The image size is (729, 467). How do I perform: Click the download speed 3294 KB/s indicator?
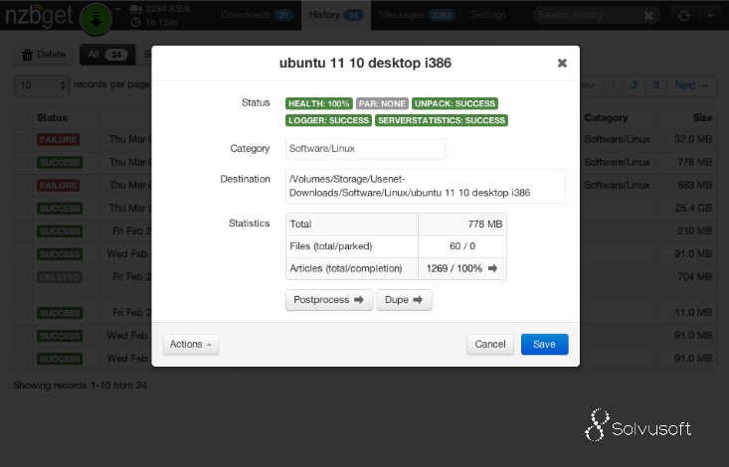point(160,9)
